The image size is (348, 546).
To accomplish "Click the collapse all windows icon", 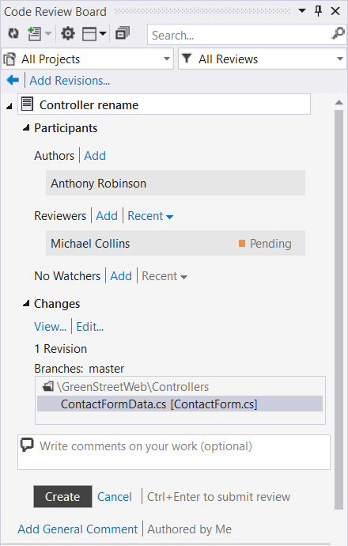I will click(x=123, y=33).
